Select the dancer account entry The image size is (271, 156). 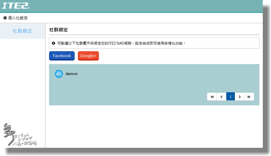(71, 74)
